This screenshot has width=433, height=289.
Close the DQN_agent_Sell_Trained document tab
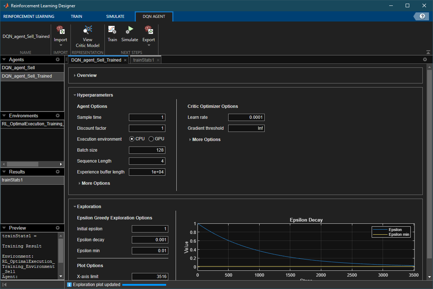pyautogui.click(x=125, y=60)
